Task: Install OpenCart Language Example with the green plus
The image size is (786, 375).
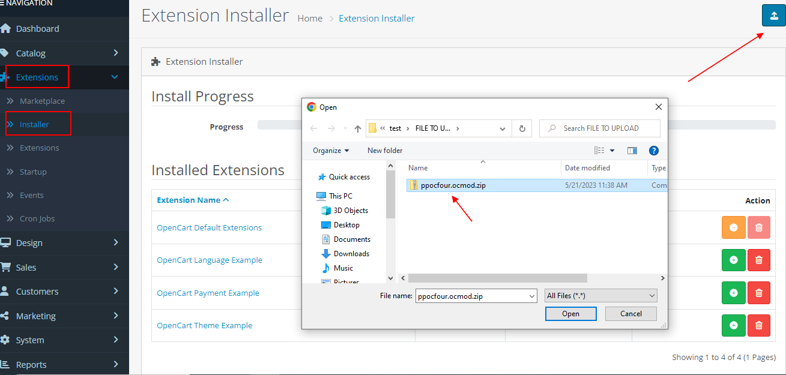Action: point(733,260)
